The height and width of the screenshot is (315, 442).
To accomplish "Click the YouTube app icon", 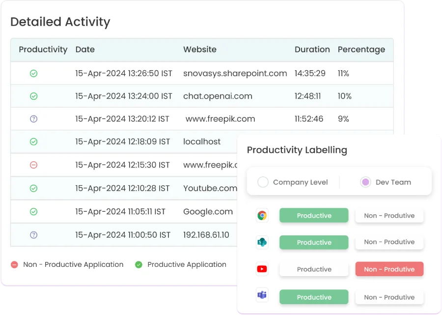I will pos(262,269).
